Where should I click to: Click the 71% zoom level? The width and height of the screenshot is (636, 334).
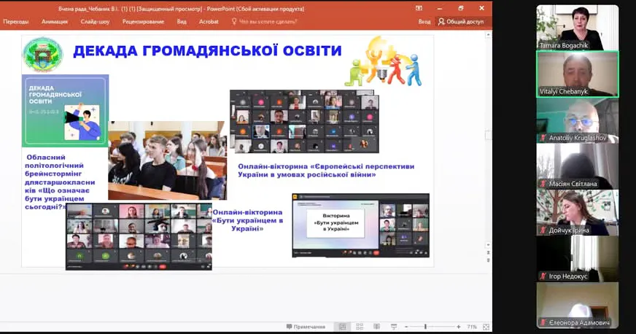tap(471, 327)
